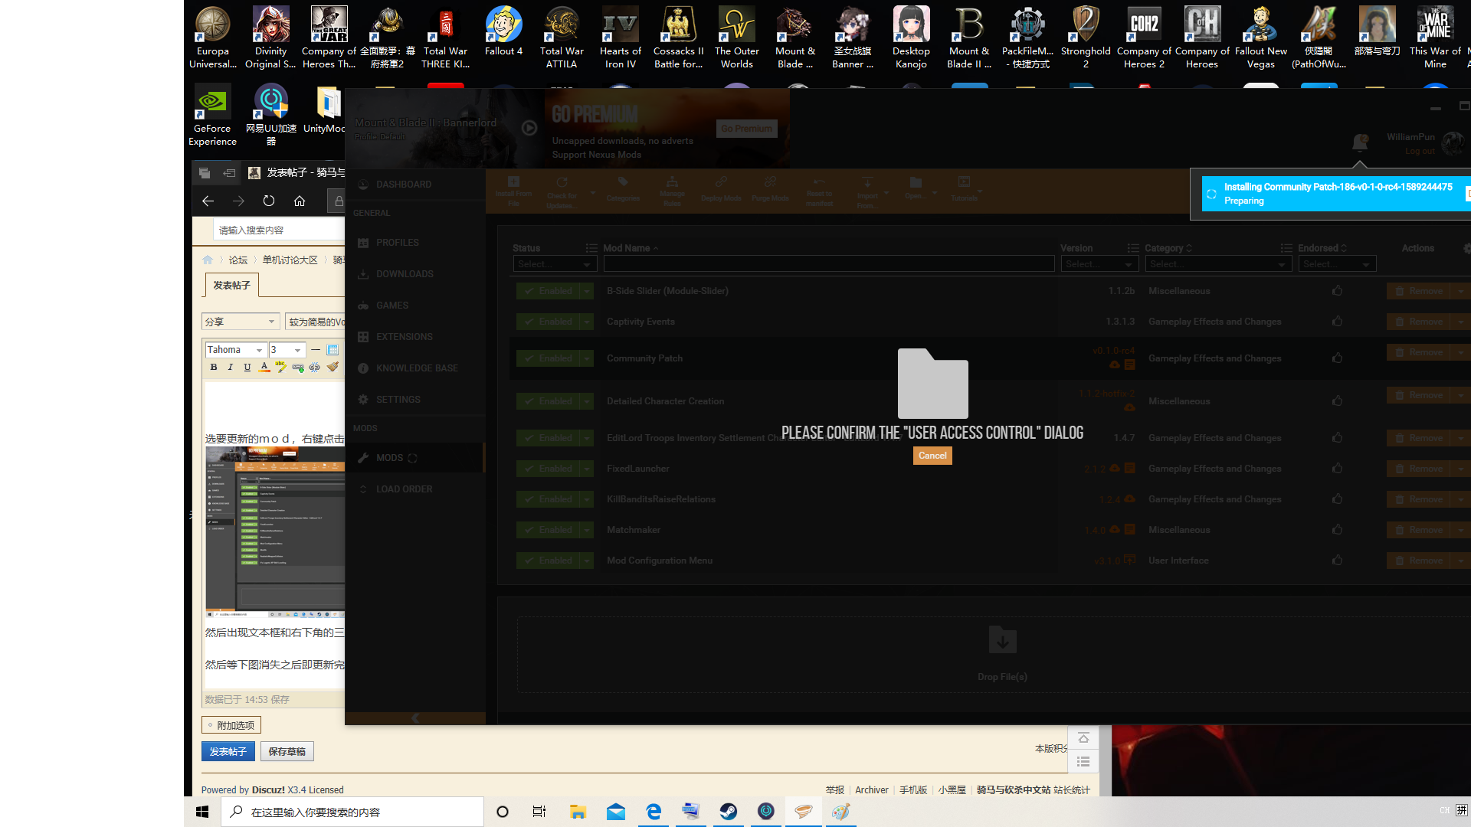Toggle Enabled state for Matchmaker mod
The height and width of the screenshot is (827, 1471).
tap(549, 530)
